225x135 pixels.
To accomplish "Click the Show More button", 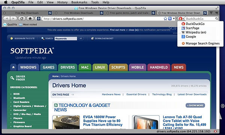I will (195, 105).
